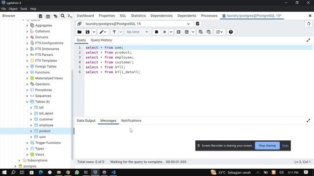Screen dimensions: 314x176
Task: Click the Rollback icon
Action: point(209,32)
